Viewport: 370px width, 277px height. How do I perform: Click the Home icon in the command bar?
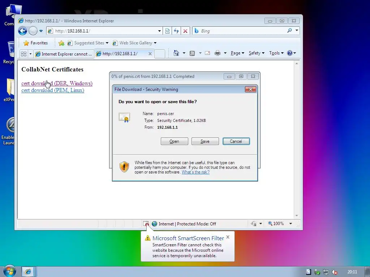coord(176,53)
